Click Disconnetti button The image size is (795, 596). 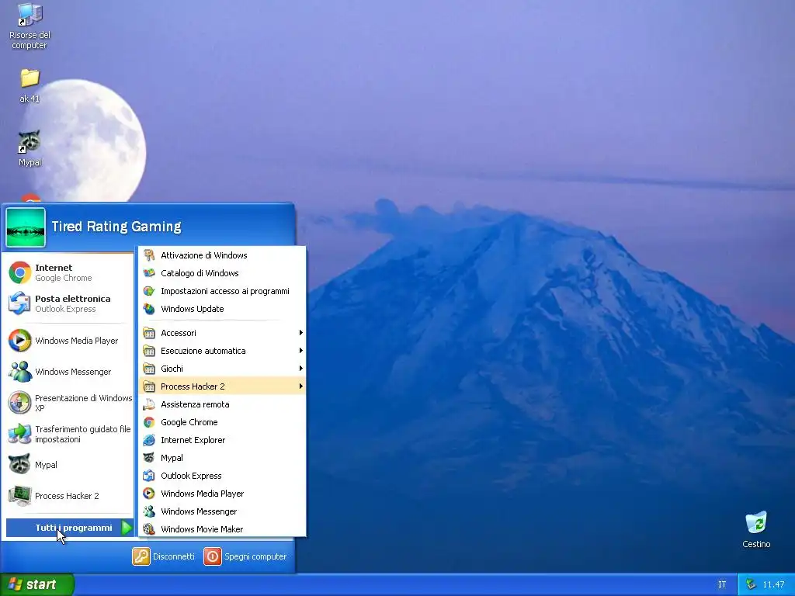coord(163,556)
